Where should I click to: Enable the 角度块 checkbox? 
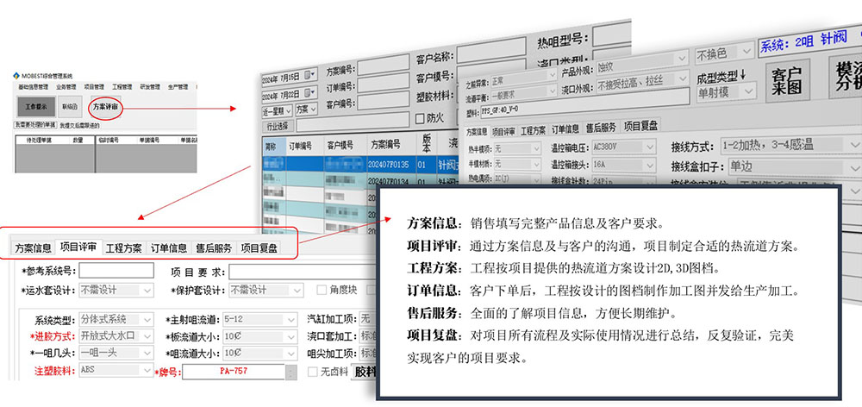tap(322, 290)
